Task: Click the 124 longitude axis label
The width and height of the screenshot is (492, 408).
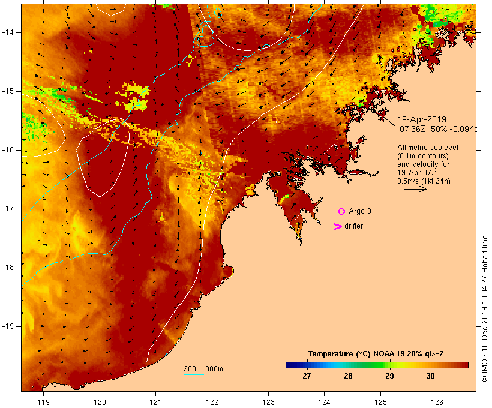Action: pos(324,402)
